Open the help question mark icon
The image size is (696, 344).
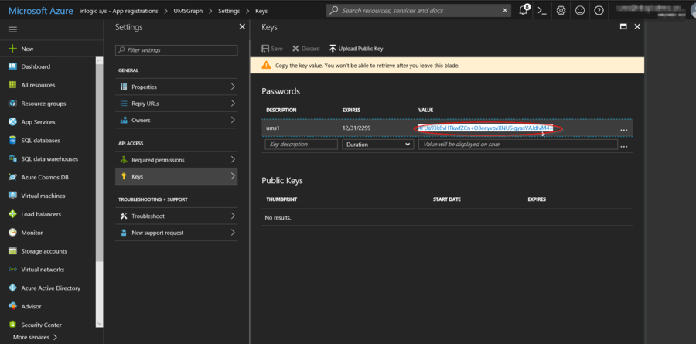click(x=599, y=11)
